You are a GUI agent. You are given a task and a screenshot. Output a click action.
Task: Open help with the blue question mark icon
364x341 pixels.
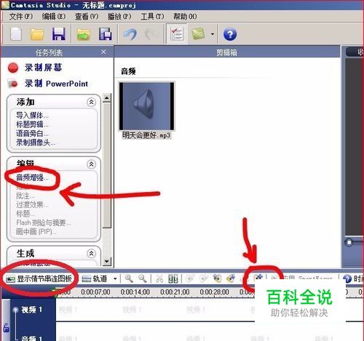click(230, 34)
